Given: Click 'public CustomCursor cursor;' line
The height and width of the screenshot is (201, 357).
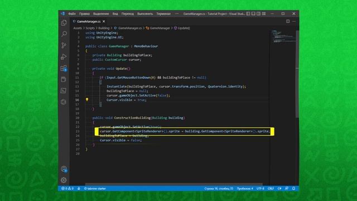Looking at the screenshot, I should pyautogui.click(x=117, y=60).
